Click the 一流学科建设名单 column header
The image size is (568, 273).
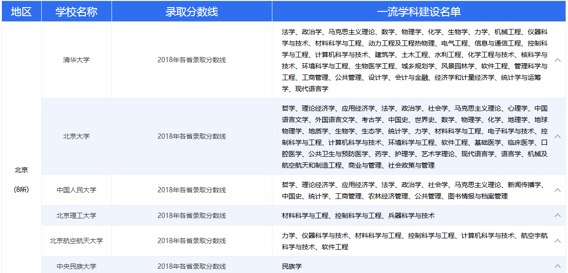419,11
